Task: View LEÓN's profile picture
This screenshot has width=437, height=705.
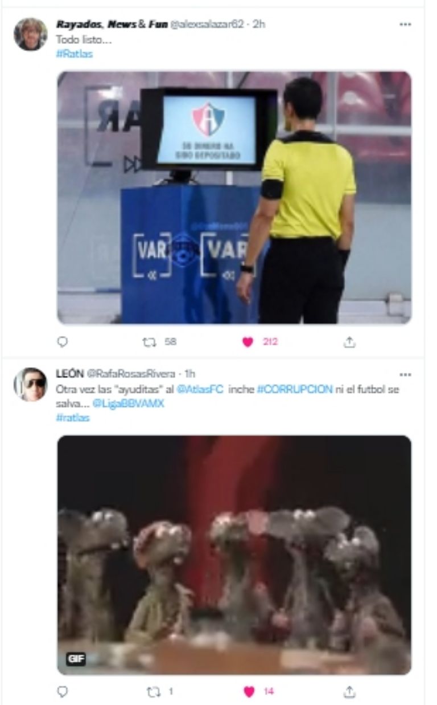Action: (x=30, y=384)
